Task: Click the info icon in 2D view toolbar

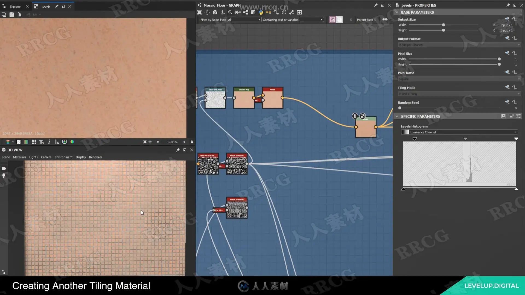Action: [49, 142]
